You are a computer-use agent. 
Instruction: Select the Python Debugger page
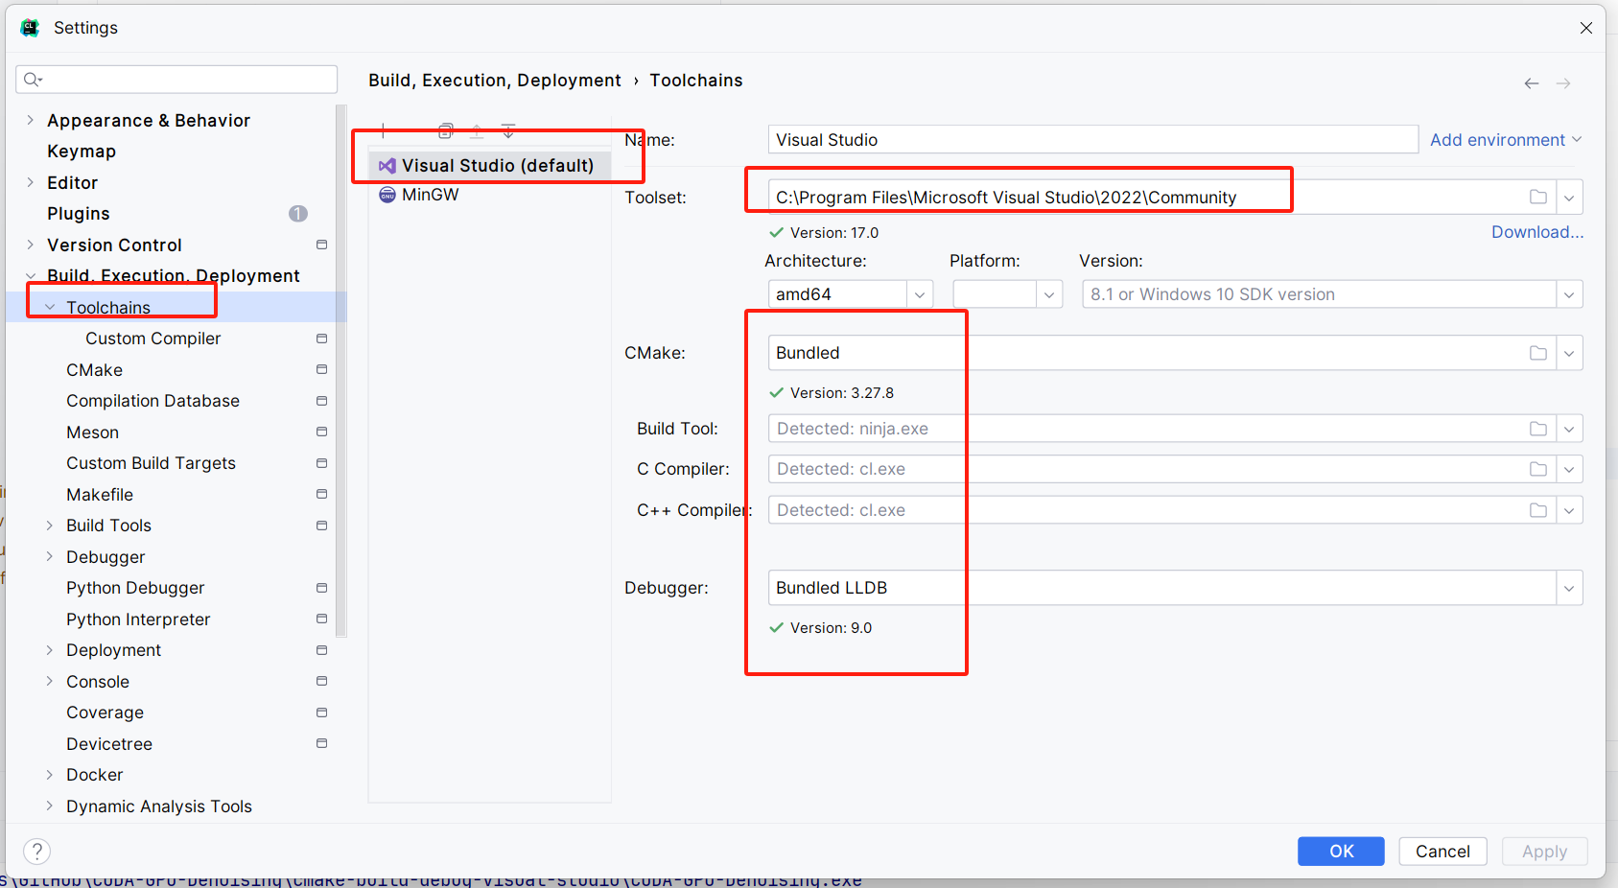(135, 588)
